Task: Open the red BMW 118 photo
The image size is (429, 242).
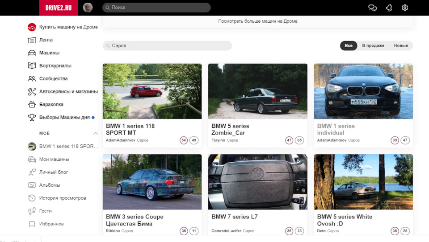Action: pyautogui.click(x=152, y=91)
